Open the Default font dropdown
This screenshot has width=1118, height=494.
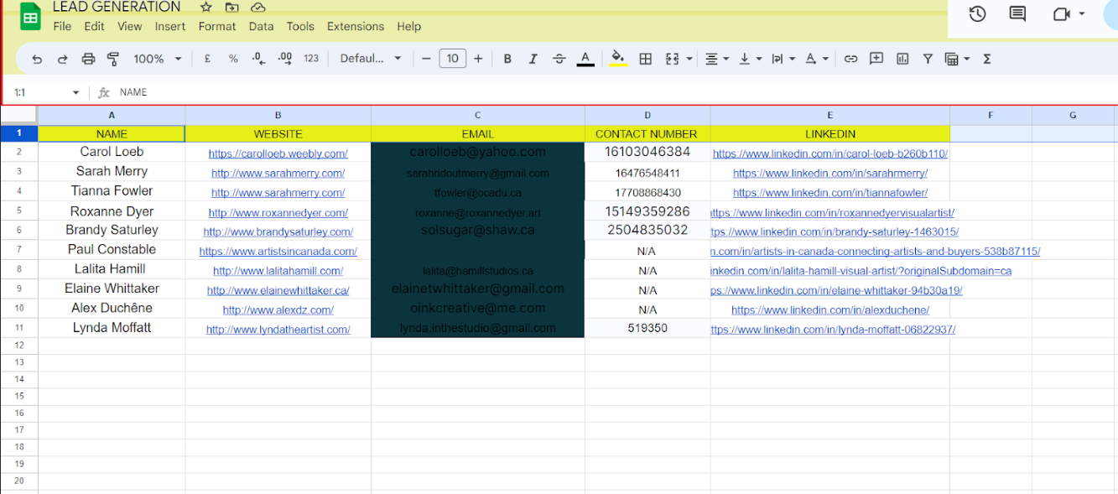pos(371,59)
